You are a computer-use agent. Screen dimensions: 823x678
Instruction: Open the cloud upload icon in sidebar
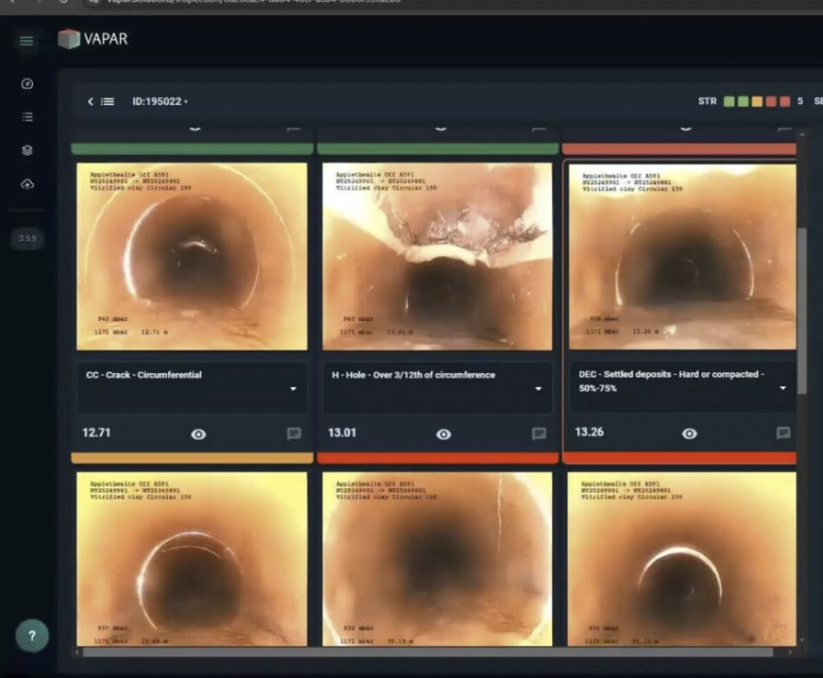[x=26, y=184]
